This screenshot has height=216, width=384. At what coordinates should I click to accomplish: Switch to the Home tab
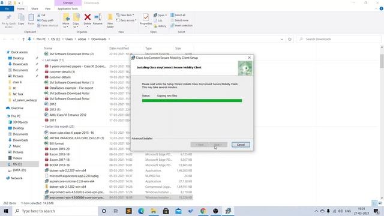[x=21, y=9]
